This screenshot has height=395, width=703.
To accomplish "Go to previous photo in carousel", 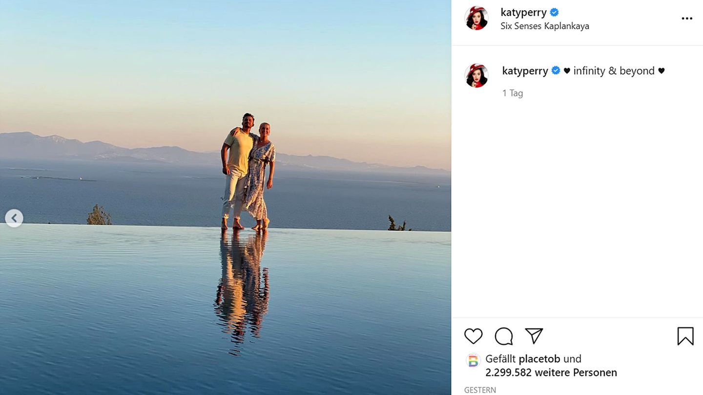I will [x=14, y=218].
